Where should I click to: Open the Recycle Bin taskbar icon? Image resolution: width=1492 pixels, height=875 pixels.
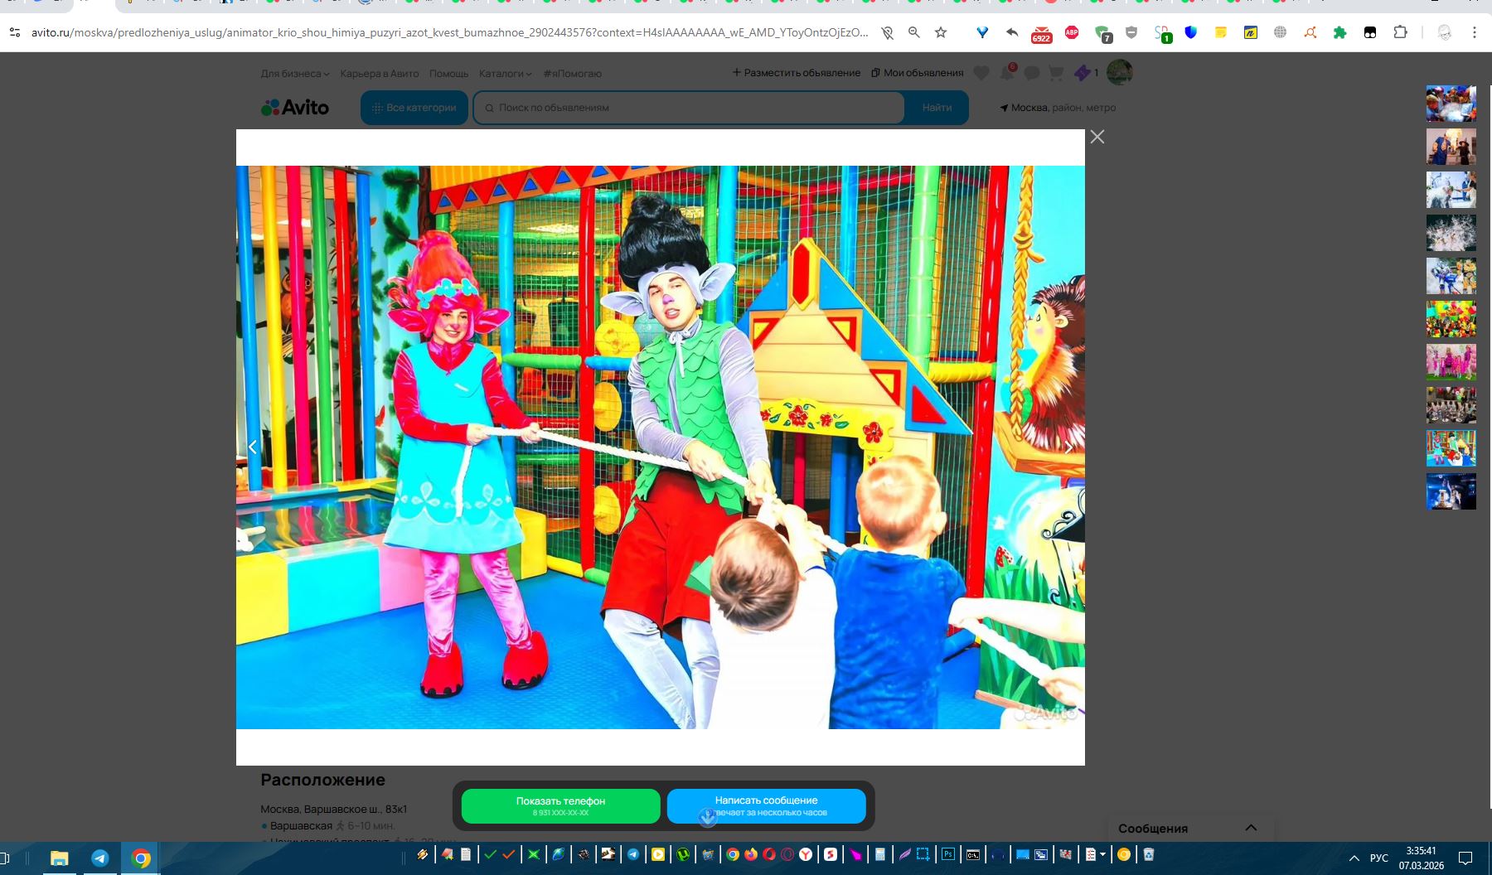coord(1149,854)
